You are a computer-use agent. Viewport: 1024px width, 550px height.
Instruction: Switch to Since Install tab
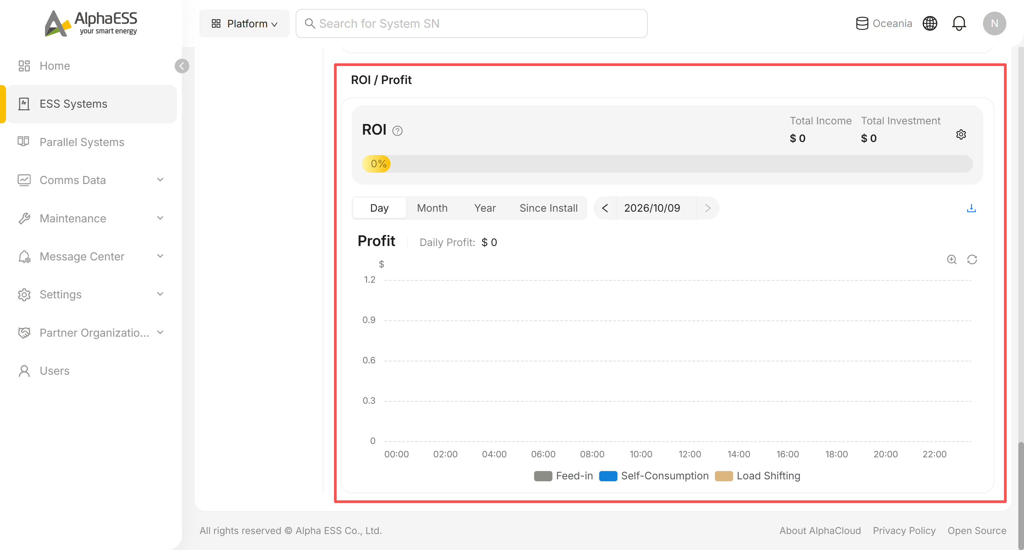point(548,208)
